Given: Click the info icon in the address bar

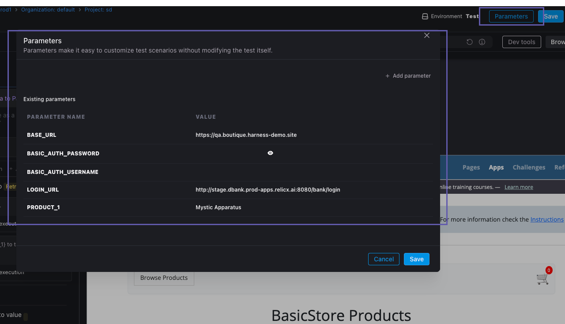Looking at the screenshot, I should pyautogui.click(x=482, y=42).
